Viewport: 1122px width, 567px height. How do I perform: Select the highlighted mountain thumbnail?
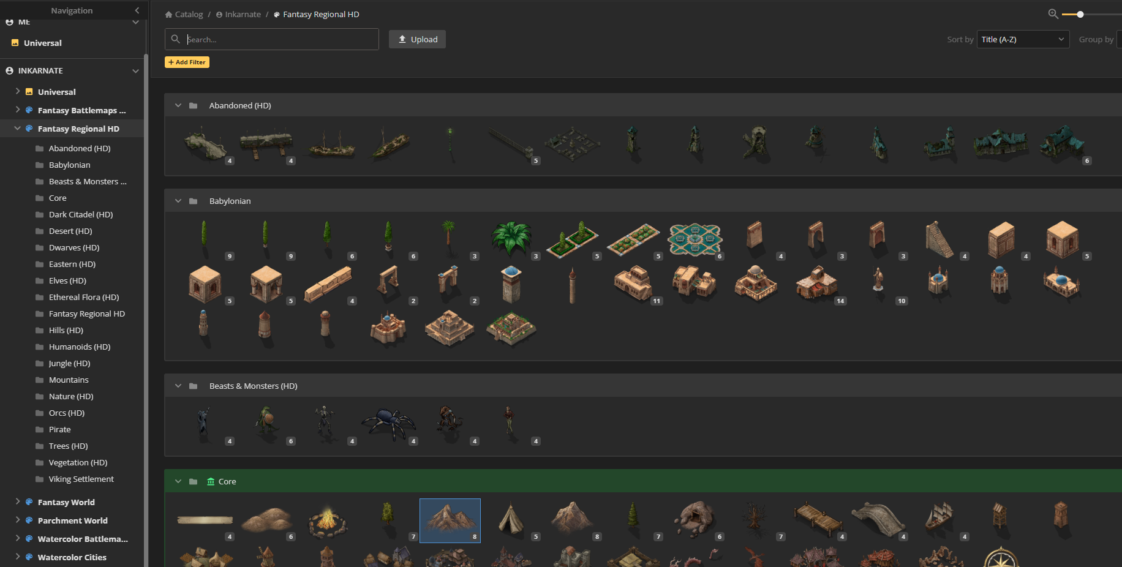click(450, 520)
